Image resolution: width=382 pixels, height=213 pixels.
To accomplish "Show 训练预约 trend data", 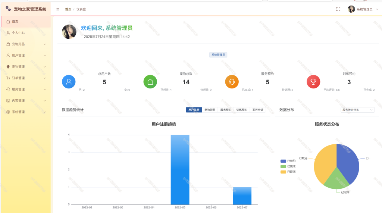I will coord(242,110).
